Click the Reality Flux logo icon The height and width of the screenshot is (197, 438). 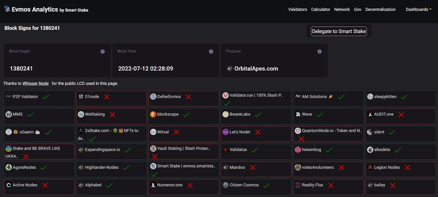pyautogui.click(x=298, y=185)
